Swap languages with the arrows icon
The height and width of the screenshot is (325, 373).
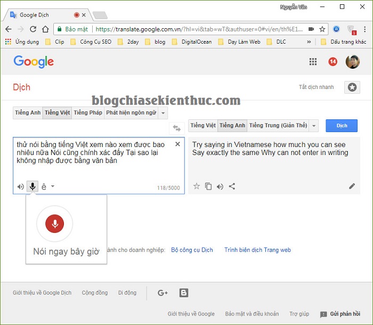[177, 128]
